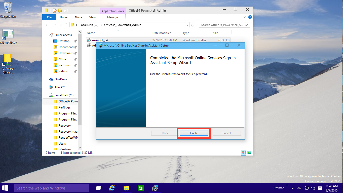Image resolution: width=343 pixels, height=193 pixels.
Task: Open Music folder in navigation pane
Action: 63,59
